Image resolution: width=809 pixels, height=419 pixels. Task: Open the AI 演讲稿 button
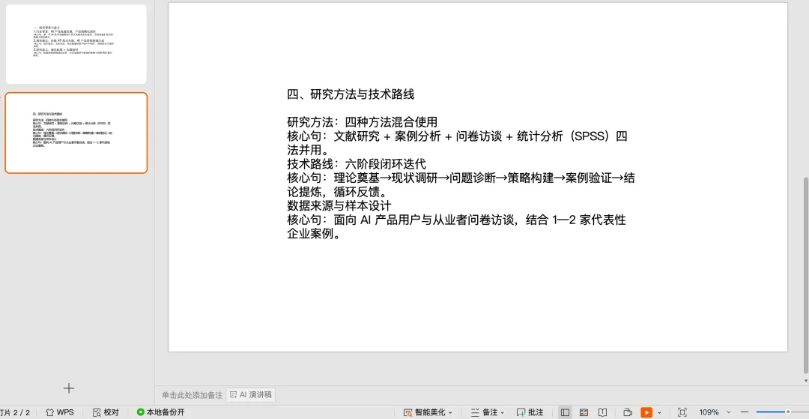click(251, 395)
